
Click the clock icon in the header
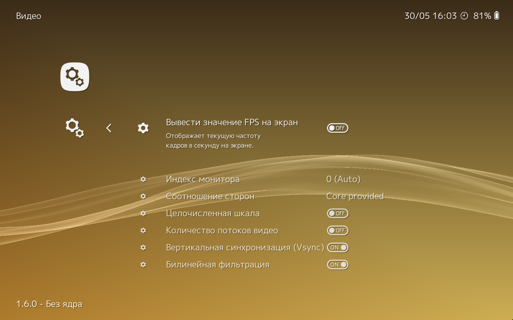click(464, 16)
